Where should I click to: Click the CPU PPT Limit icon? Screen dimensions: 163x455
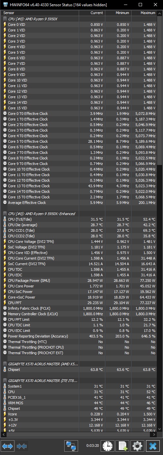5,319
